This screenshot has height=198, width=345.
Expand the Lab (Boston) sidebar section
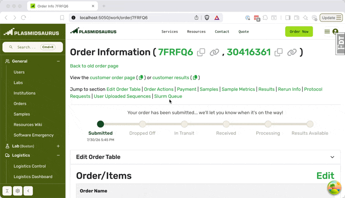pyautogui.click(x=58, y=146)
